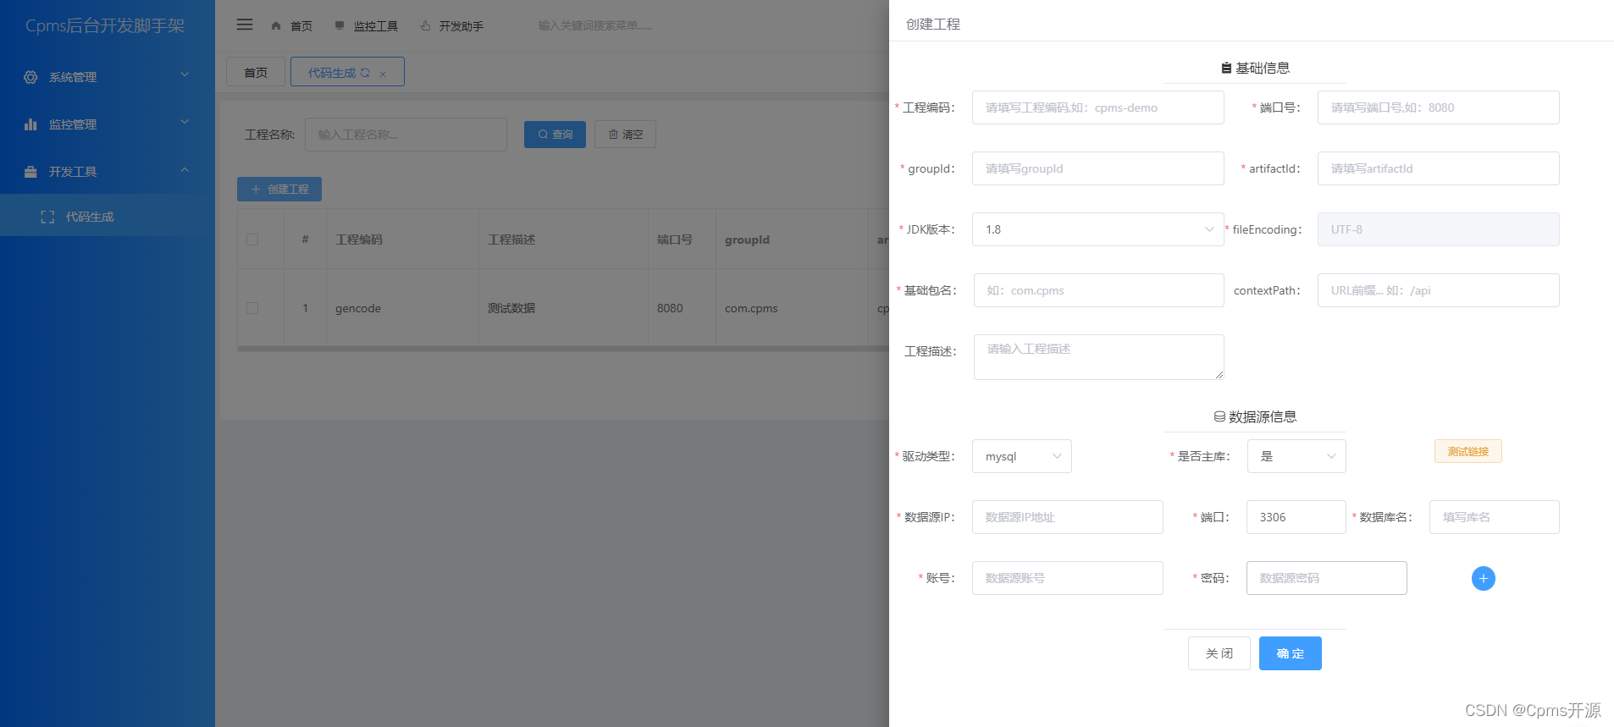Focus the 工程名称 search input

406,135
